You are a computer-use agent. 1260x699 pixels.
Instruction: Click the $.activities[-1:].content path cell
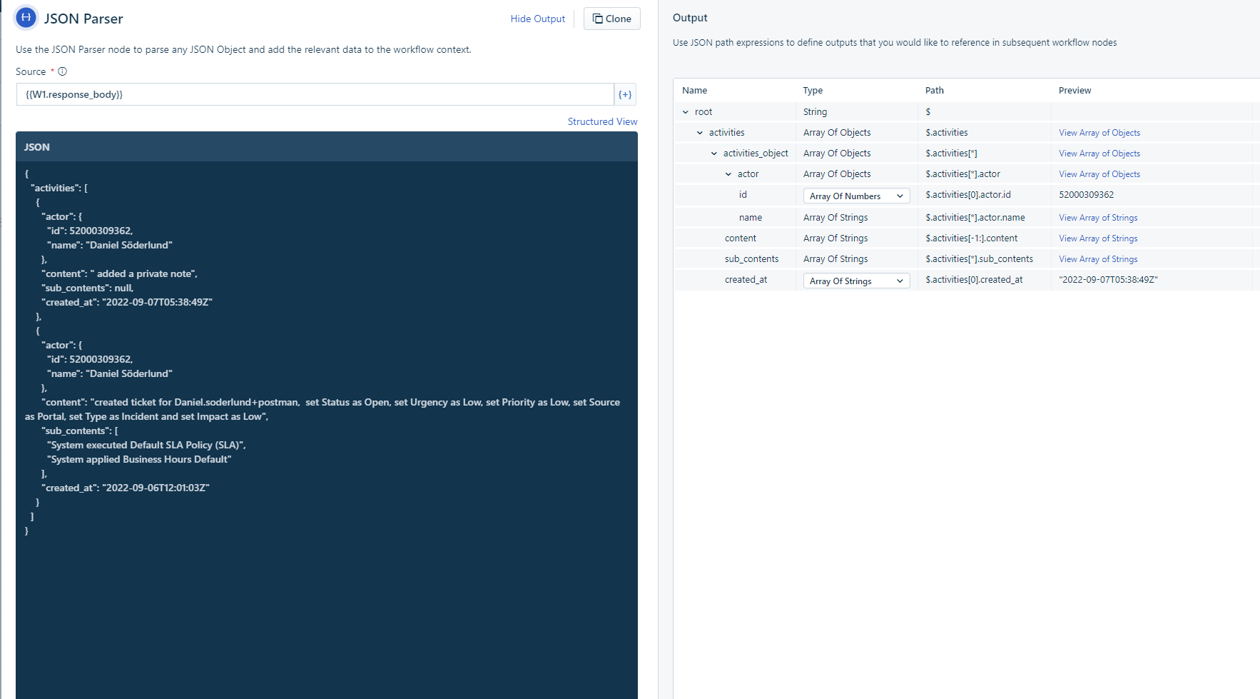972,238
